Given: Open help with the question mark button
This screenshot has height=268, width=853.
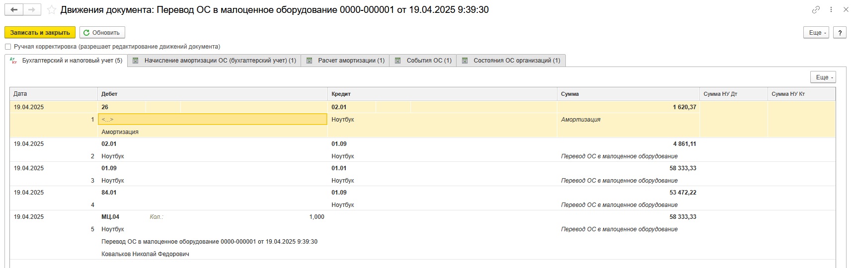Looking at the screenshot, I should pyautogui.click(x=840, y=33).
